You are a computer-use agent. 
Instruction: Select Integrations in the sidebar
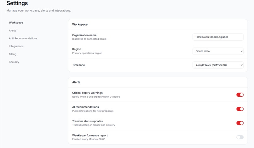click(x=16, y=46)
